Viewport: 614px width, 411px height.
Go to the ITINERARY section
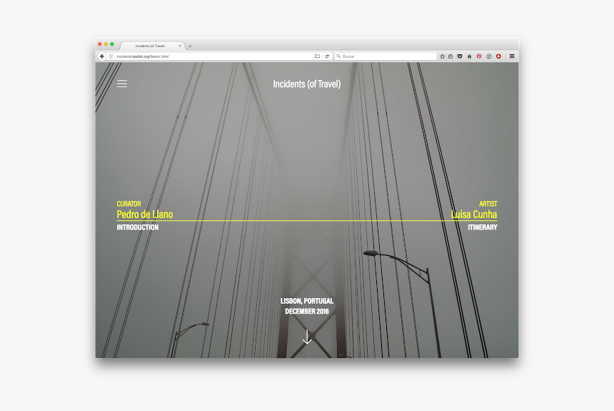[483, 227]
